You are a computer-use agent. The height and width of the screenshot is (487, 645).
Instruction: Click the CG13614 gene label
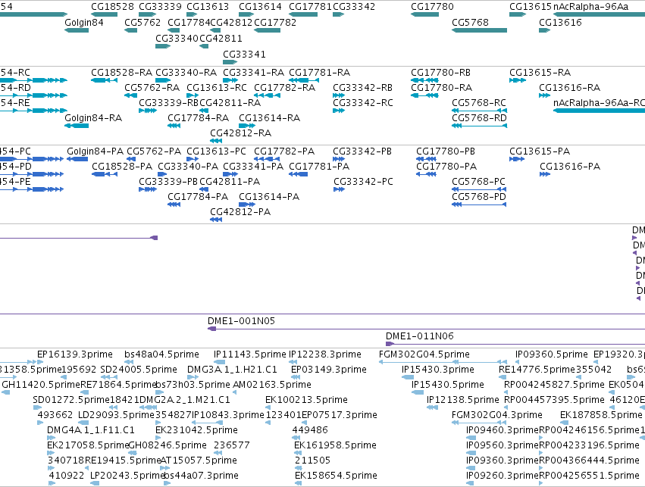click(260, 7)
